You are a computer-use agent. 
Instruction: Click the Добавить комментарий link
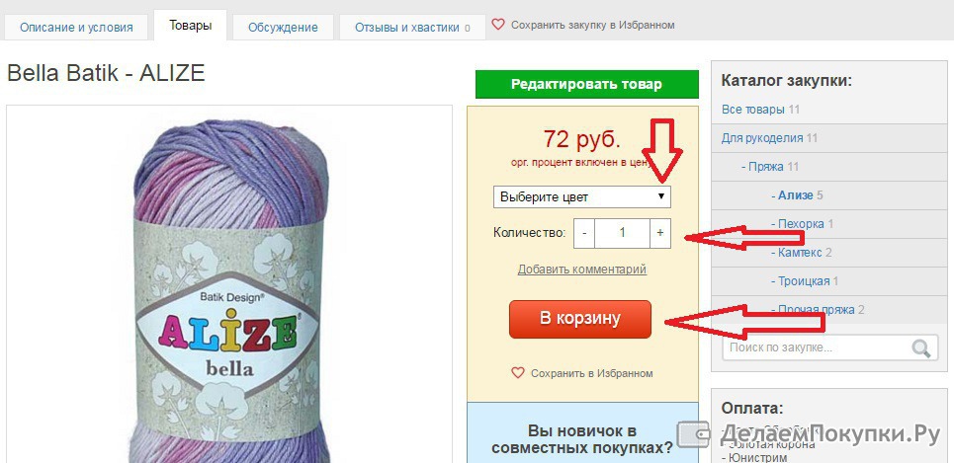(581, 270)
